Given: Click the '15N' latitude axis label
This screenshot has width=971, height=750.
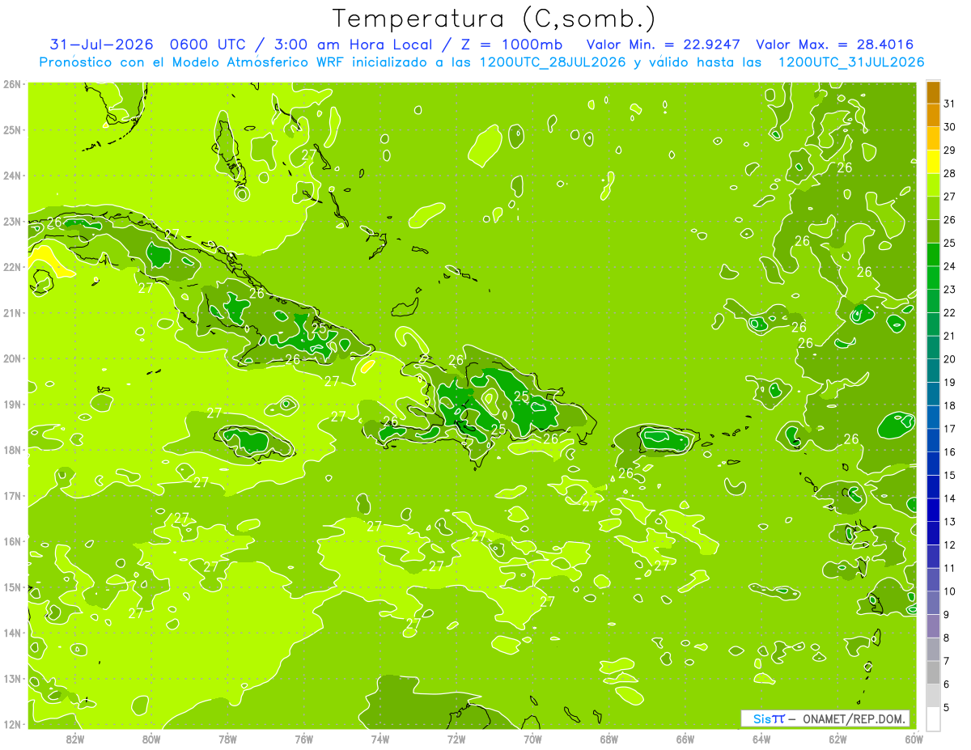Looking at the screenshot, I should pos(12,587).
